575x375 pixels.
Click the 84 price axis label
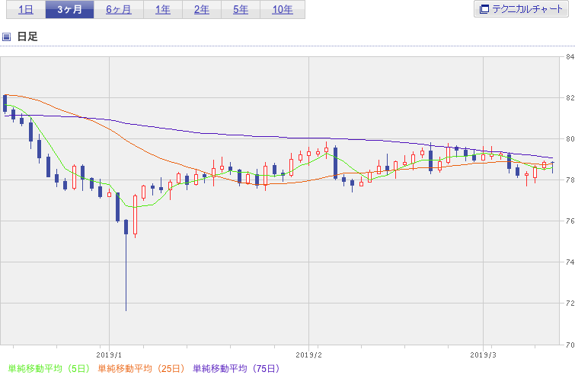click(570, 57)
